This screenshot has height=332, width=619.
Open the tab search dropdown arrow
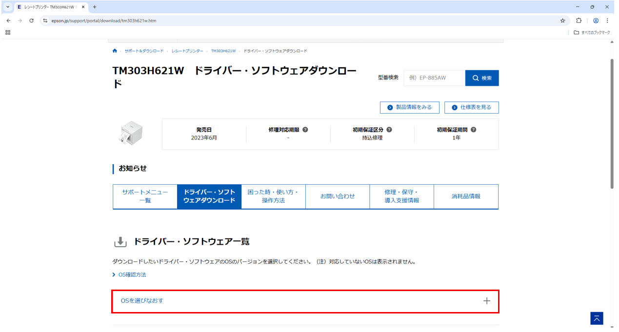click(x=7, y=7)
